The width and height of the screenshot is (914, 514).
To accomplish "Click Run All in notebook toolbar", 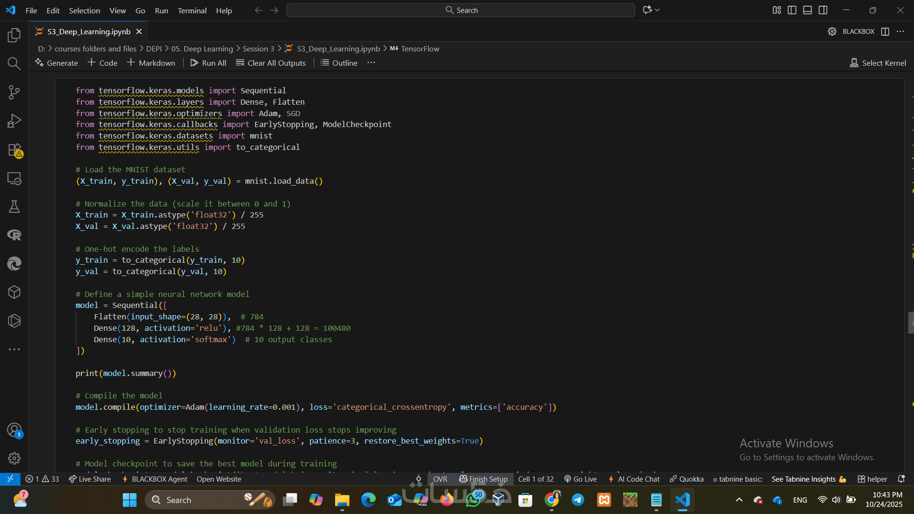I will [x=208, y=63].
